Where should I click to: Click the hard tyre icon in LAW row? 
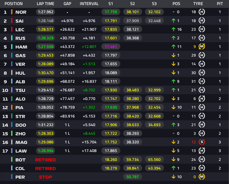coord(202,151)
